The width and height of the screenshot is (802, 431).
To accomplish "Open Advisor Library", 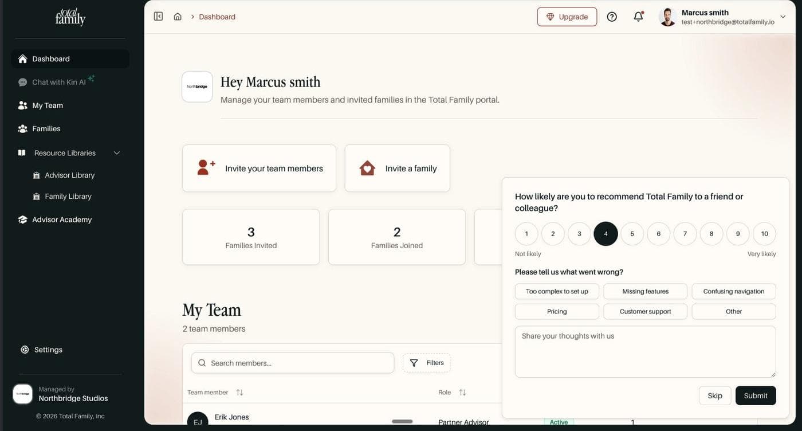I will pos(70,175).
